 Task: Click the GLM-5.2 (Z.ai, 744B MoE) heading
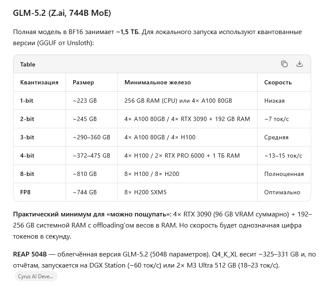pos(62,13)
